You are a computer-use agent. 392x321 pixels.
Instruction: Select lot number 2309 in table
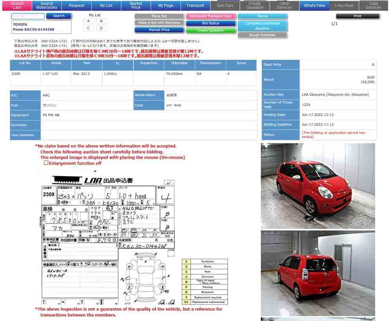point(16,74)
